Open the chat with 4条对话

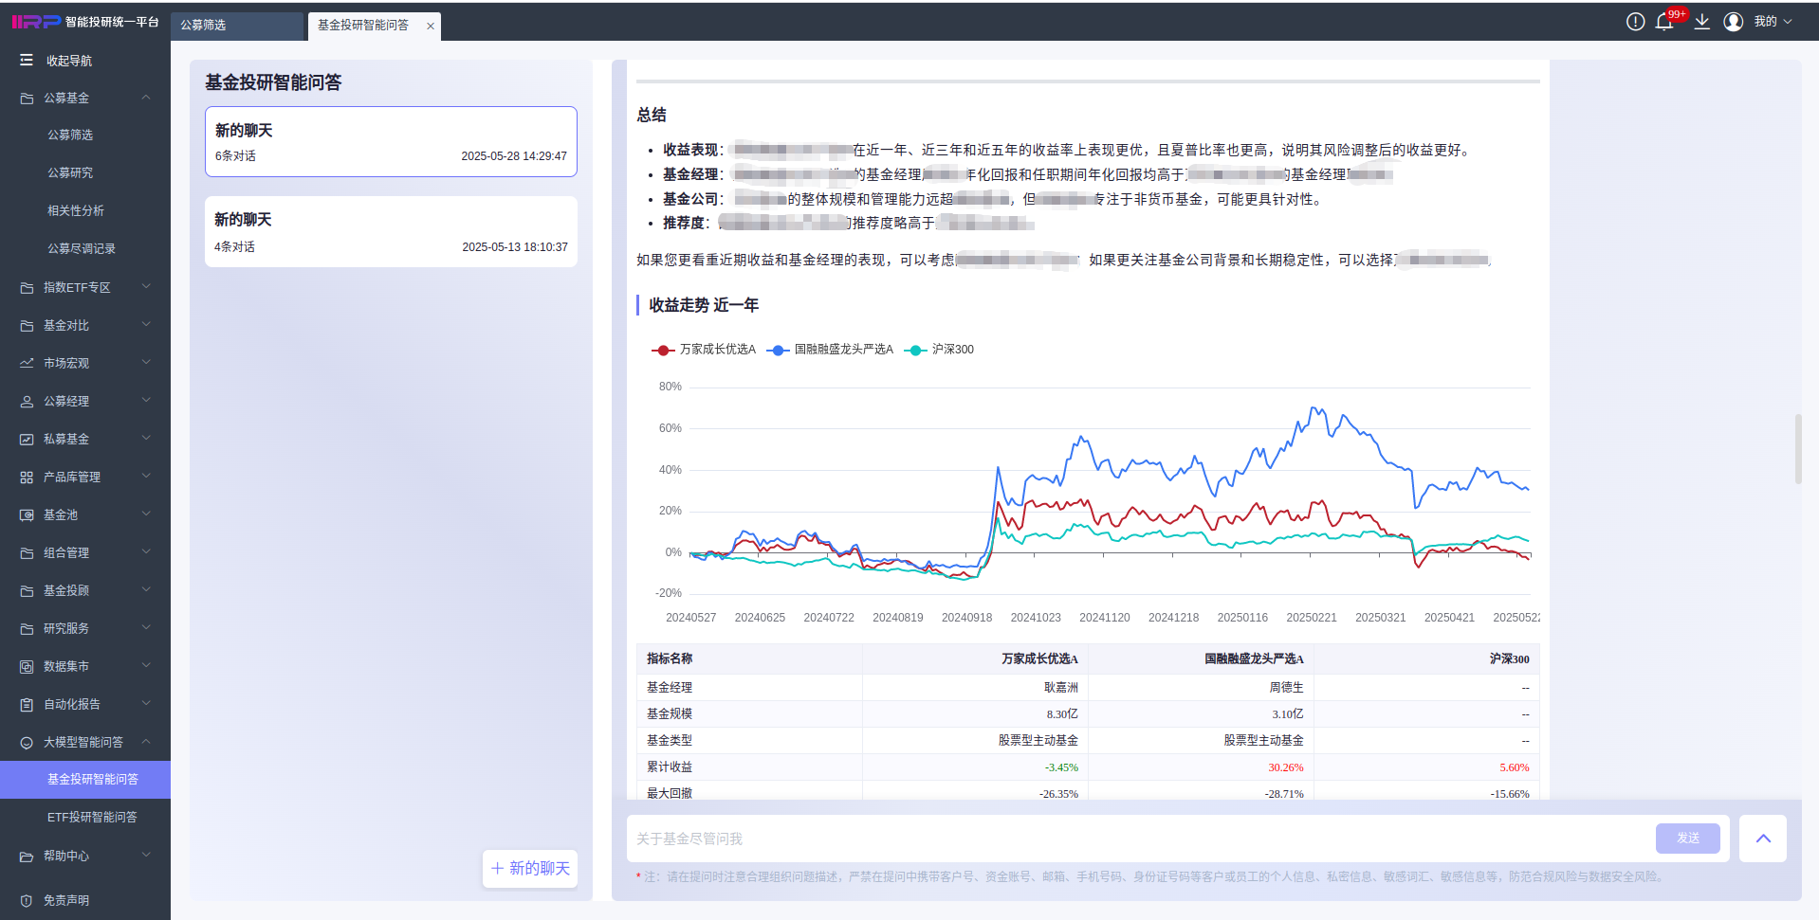tap(391, 232)
